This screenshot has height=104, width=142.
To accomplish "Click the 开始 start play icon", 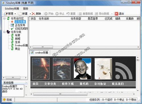I will tap(46, 14).
